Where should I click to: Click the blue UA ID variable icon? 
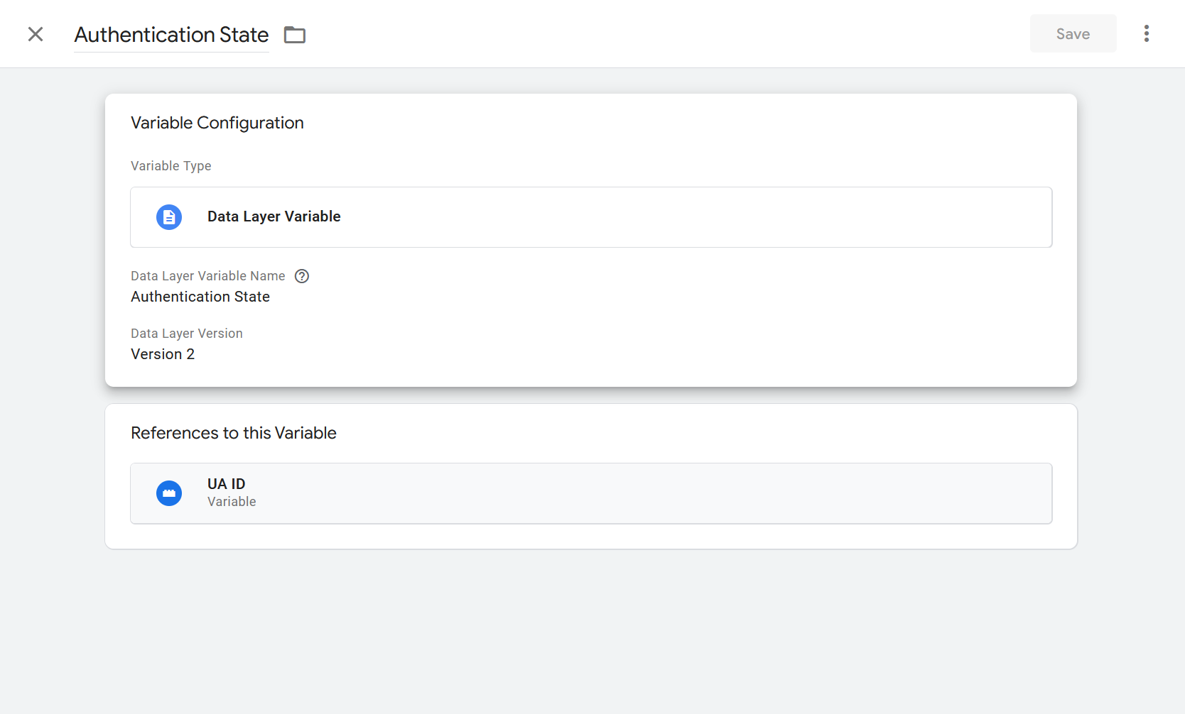tap(169, 493)
